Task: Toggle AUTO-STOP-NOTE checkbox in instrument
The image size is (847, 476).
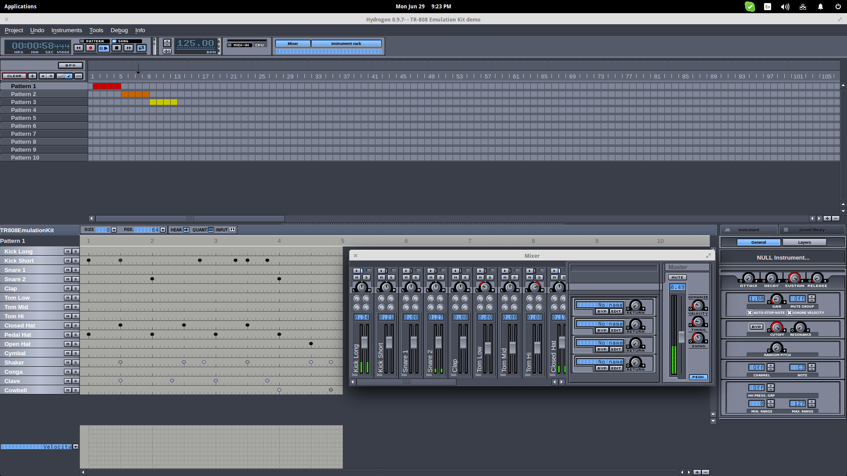Action: coord(748,312)
